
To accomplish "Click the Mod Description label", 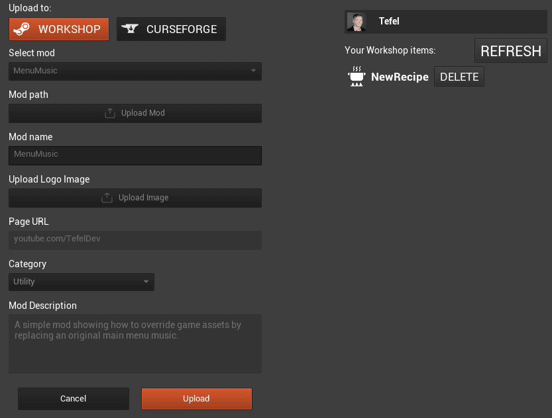I will [42, 306].
